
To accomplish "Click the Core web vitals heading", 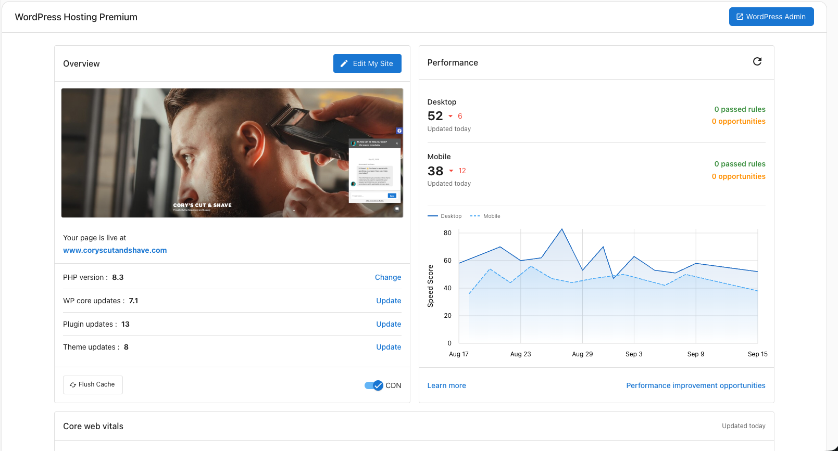I will pos(93,426).
